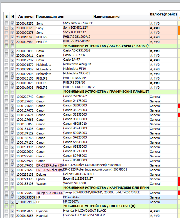Select МОБИЛЬНЫЕ УСТРОЙСТВА / КАРТРИДЖИ ДЛЯ ПРИНТ category row

(x=106, y=188)
